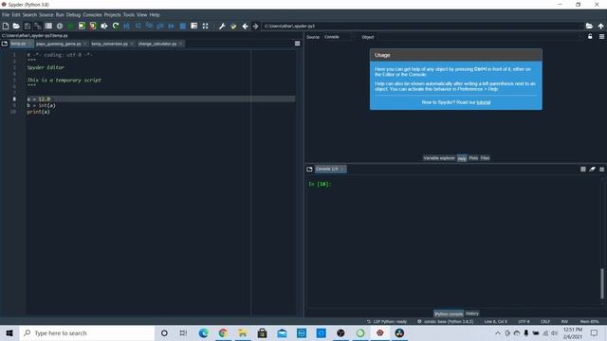Screen dimensions: 607x341
Task: Open the Help menu
Action: click(155, 15)
